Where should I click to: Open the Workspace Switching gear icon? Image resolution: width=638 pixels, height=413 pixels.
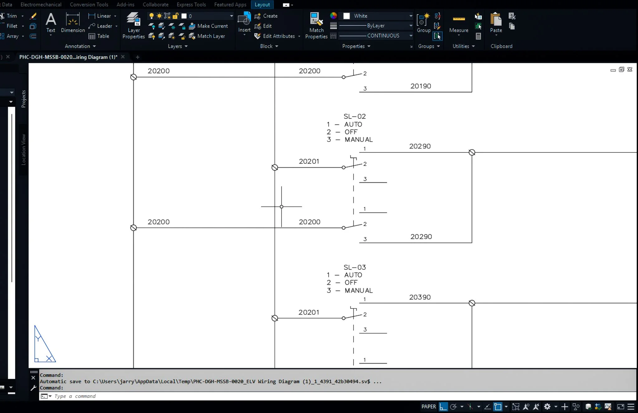[547, 406]
